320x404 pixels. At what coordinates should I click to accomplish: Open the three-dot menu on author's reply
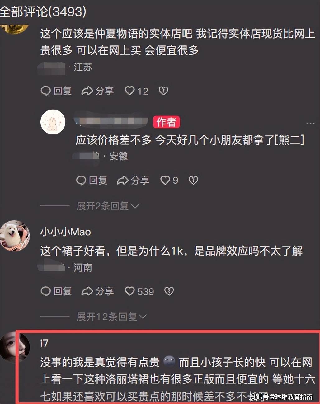coord(310,124)
